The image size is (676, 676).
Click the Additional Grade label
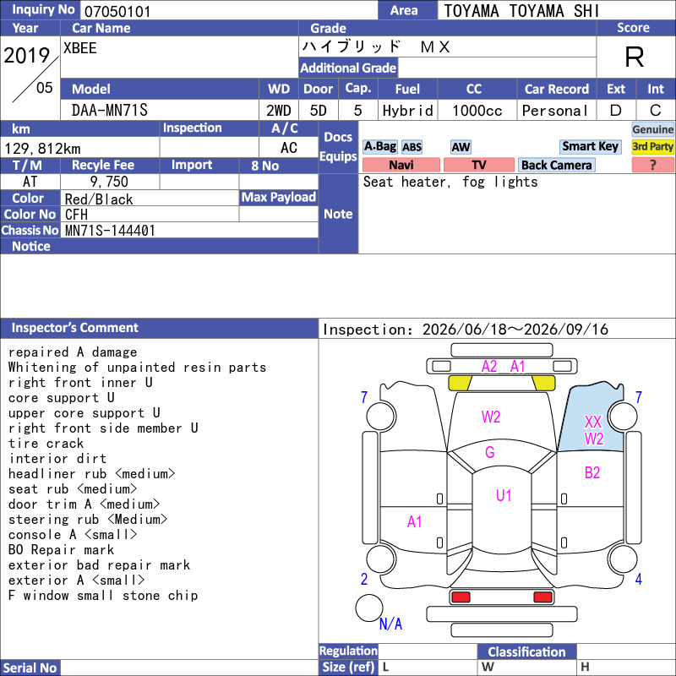pos(348,68)
